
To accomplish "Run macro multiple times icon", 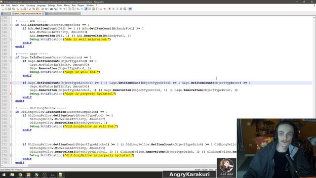I will [x=121, y=9].
